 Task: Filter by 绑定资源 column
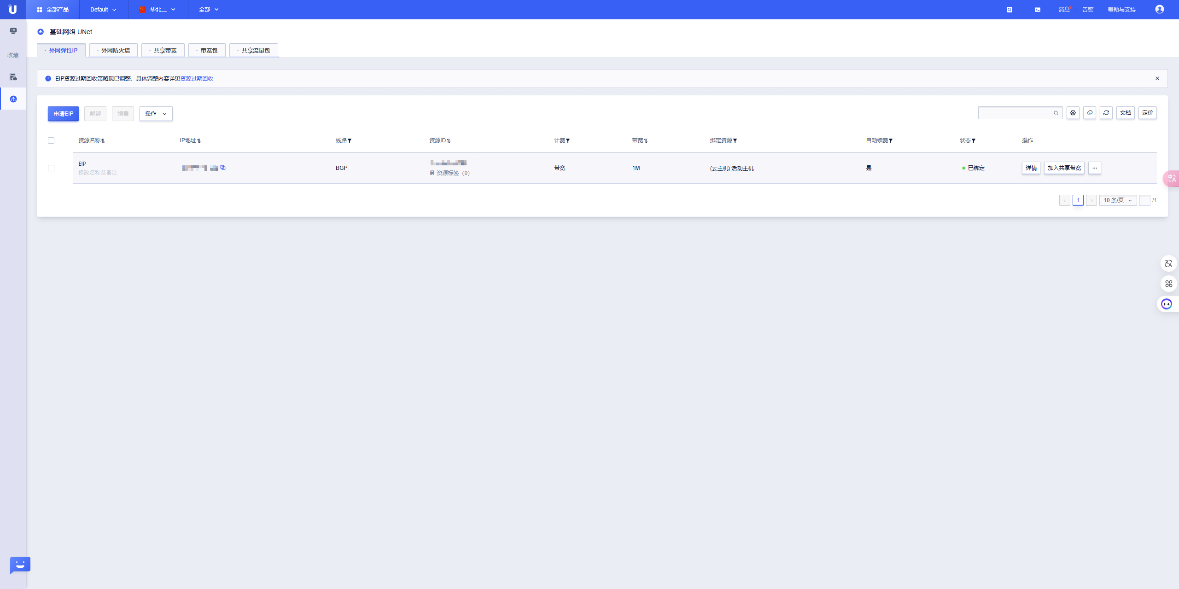point(735,141)
